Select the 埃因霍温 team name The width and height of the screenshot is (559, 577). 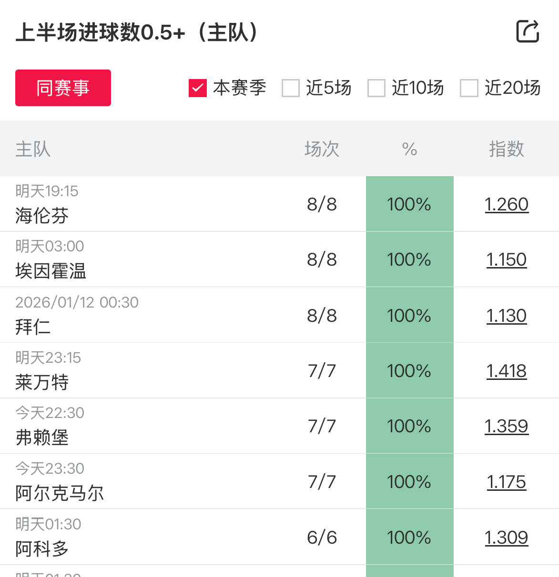coord(51,271)
